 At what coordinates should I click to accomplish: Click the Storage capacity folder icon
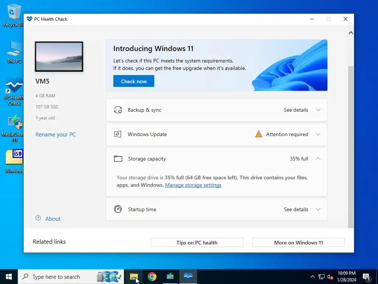(x=118, y=159)
